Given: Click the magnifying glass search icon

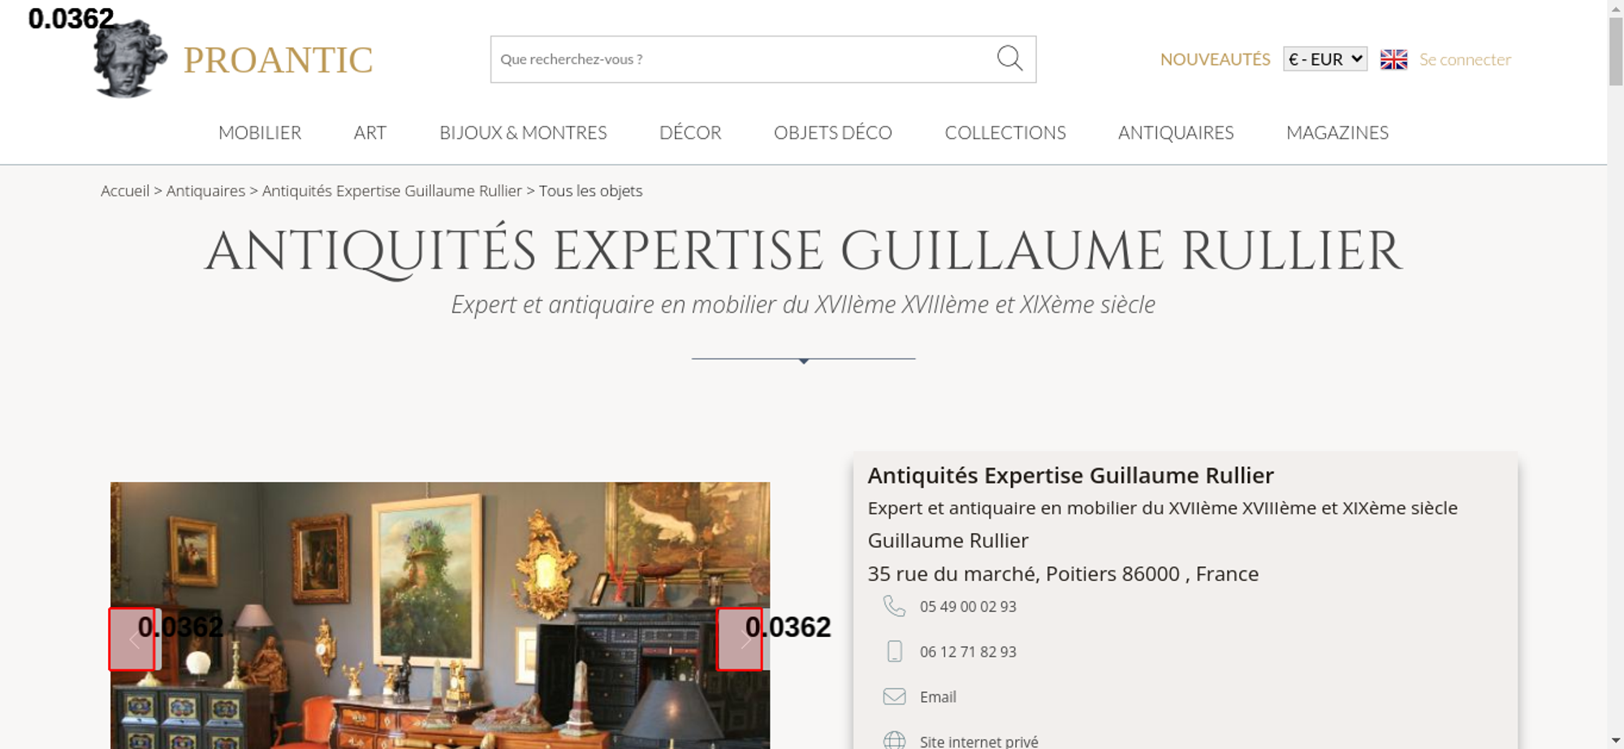Looking at the screenshot, I should point(1009,58).
